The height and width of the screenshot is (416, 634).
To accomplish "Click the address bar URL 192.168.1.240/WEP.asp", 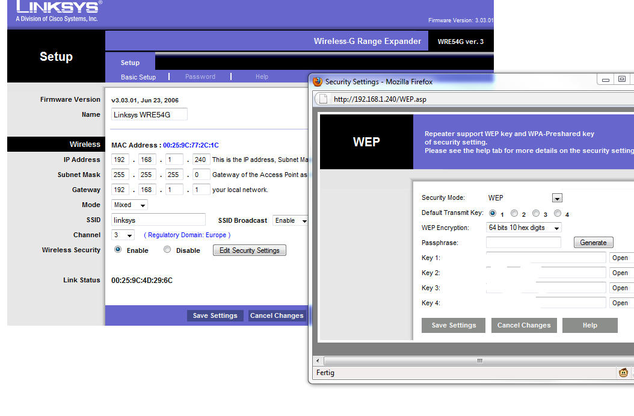I will point(380,99).
